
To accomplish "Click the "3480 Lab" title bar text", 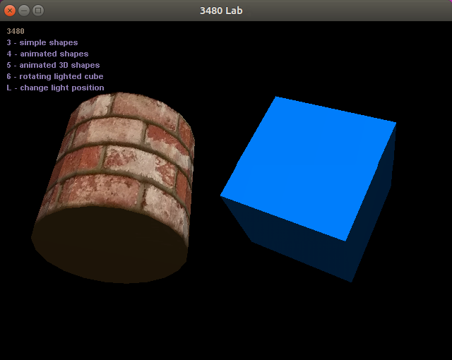I will pos(226,11).
